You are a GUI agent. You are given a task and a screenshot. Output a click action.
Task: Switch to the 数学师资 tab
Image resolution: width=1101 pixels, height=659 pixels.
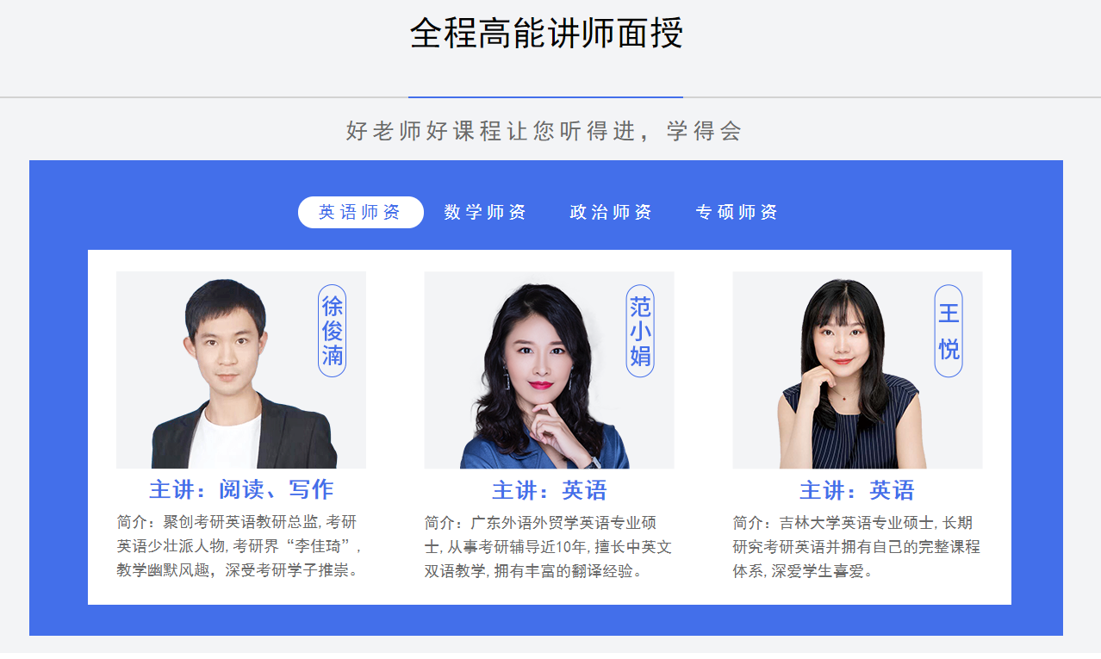(x=485, y=212)
